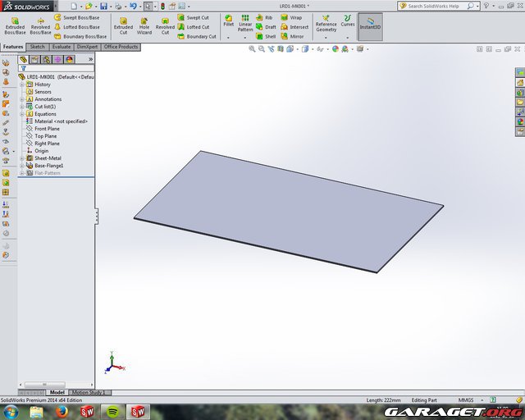The width and height of the screenshot is (525, 420).
Task: Select the Extruded Boss/Base tool
Action: pyautogui.click(x=15, y=25)
